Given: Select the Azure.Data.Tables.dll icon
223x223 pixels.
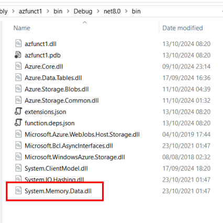Looking at the screenshot, I should (18, 77).
